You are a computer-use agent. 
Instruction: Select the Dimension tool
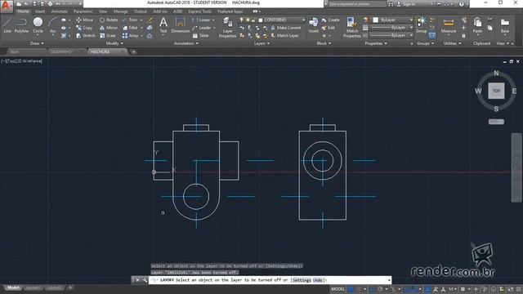click(180, 25)
